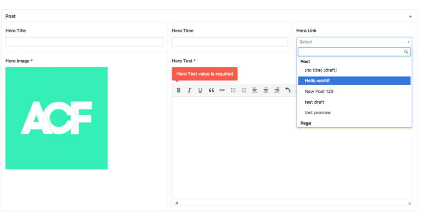421x212 pixels.
Task: Click the "p" element path in editor
Action: point(177,203)
